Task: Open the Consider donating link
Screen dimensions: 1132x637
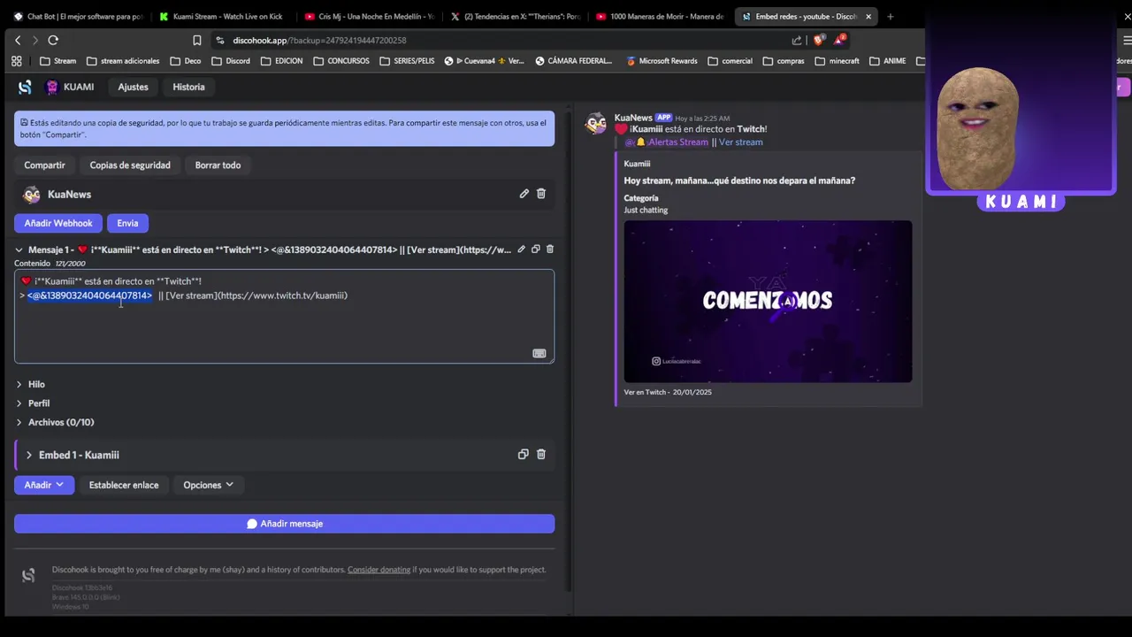Action: click(x=379, y=570)
